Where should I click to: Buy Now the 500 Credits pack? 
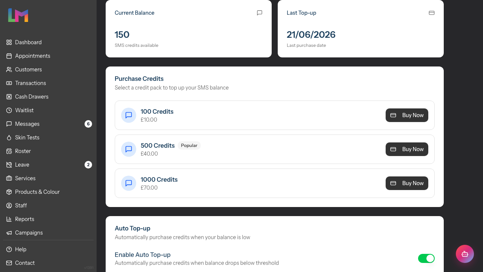point(407,149)
